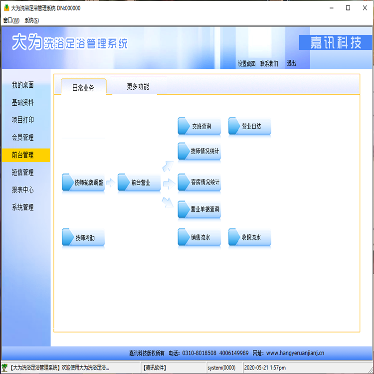Open the 收银流水 icon
This screenshot has width=374, height=374.
249,238
